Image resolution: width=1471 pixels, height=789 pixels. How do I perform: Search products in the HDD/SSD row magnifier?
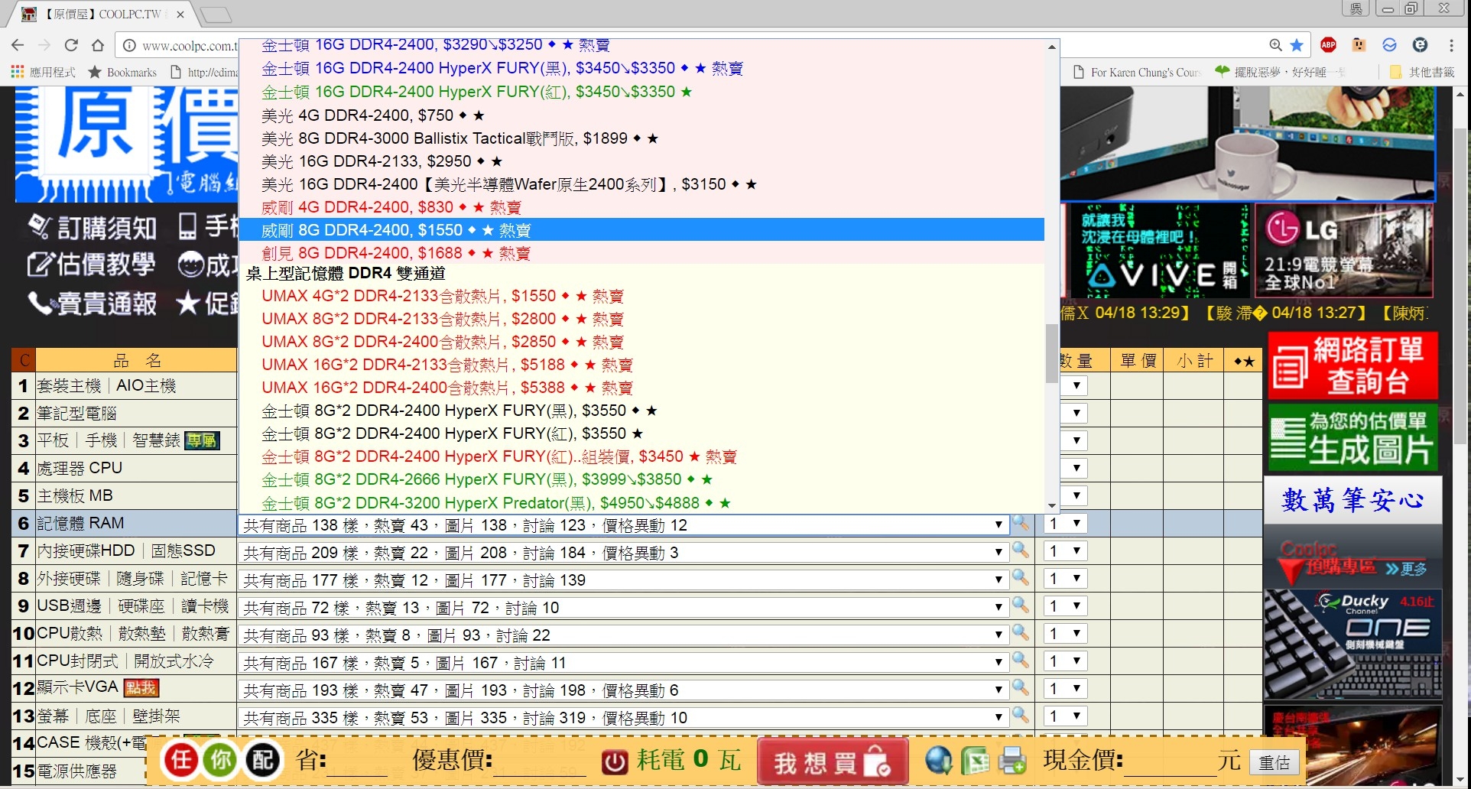coord(1021,550)
